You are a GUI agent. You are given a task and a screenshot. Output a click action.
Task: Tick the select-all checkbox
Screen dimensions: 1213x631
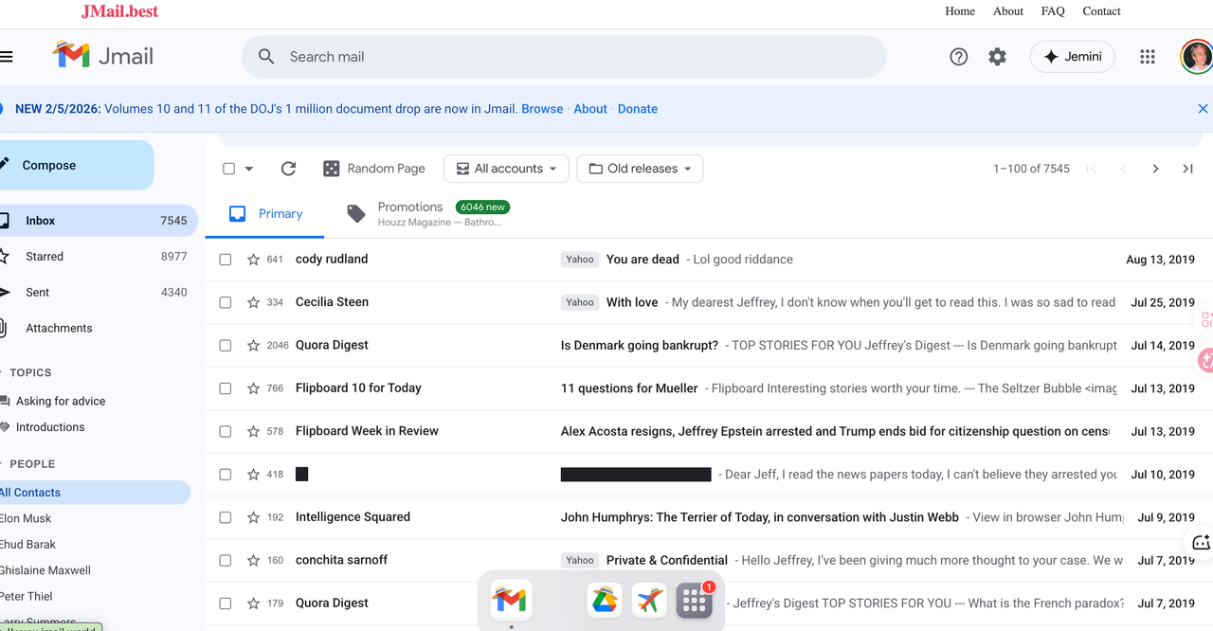click(x=228, y=169)
